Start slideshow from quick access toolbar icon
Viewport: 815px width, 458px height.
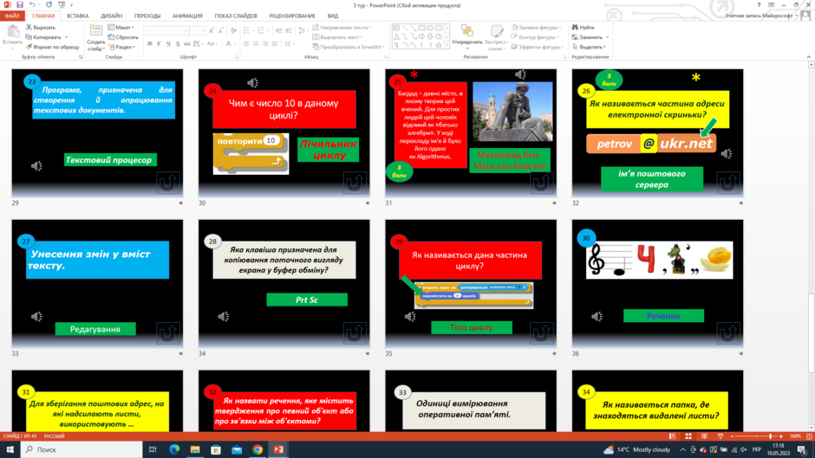(x=62, y=4)
